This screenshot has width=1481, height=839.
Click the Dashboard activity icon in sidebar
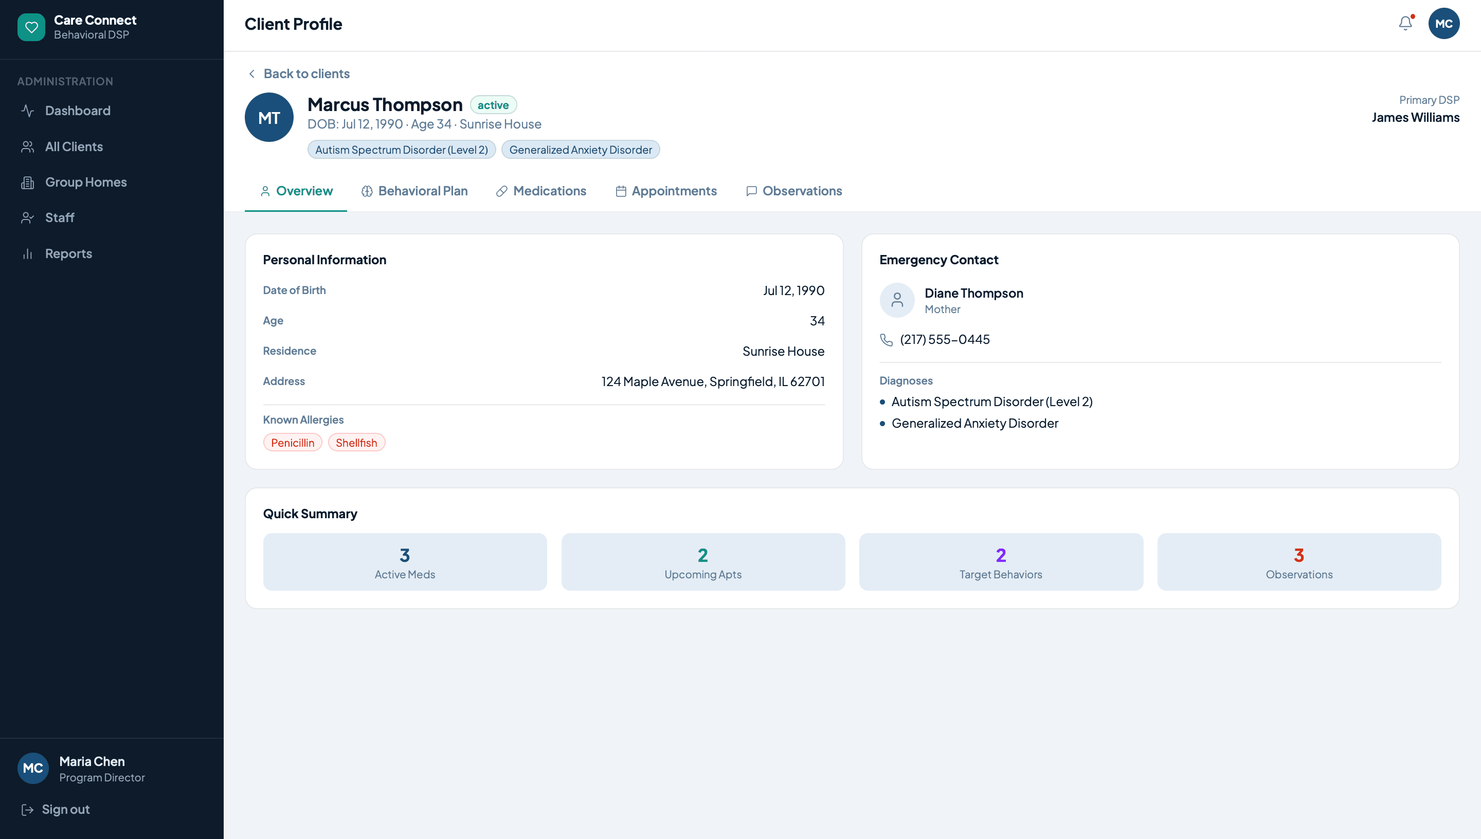pyautogui.click(x=28, y=111)
